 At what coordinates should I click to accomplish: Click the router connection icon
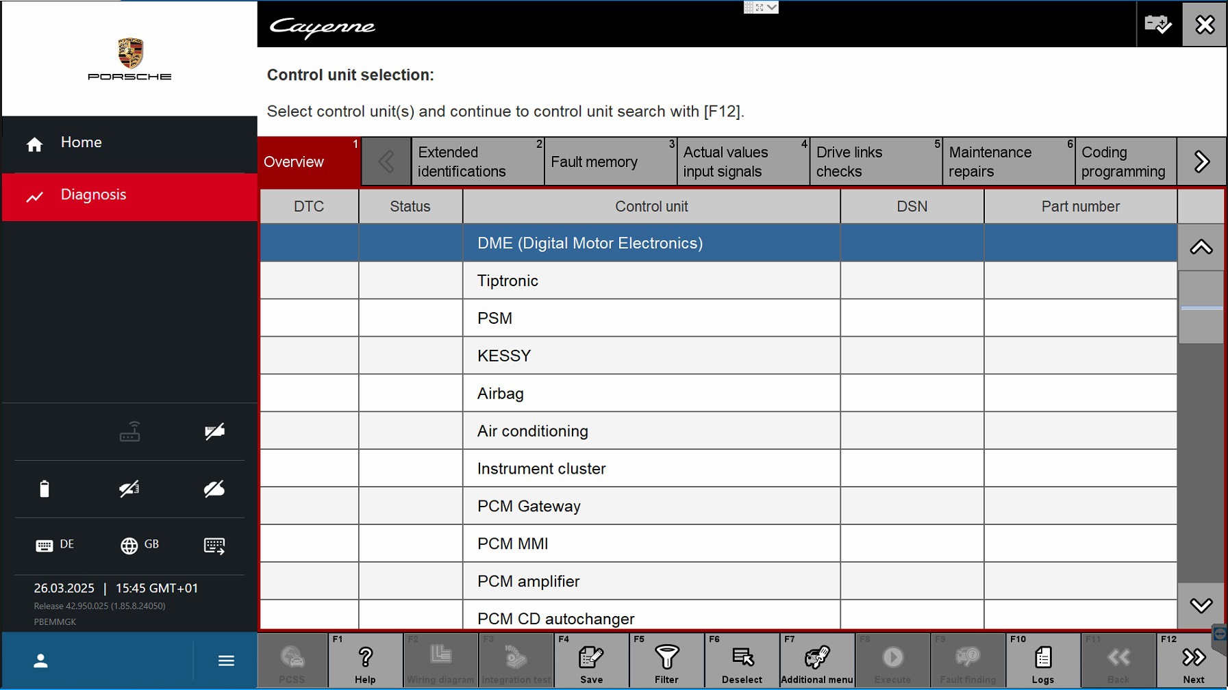tap(129, 432)
